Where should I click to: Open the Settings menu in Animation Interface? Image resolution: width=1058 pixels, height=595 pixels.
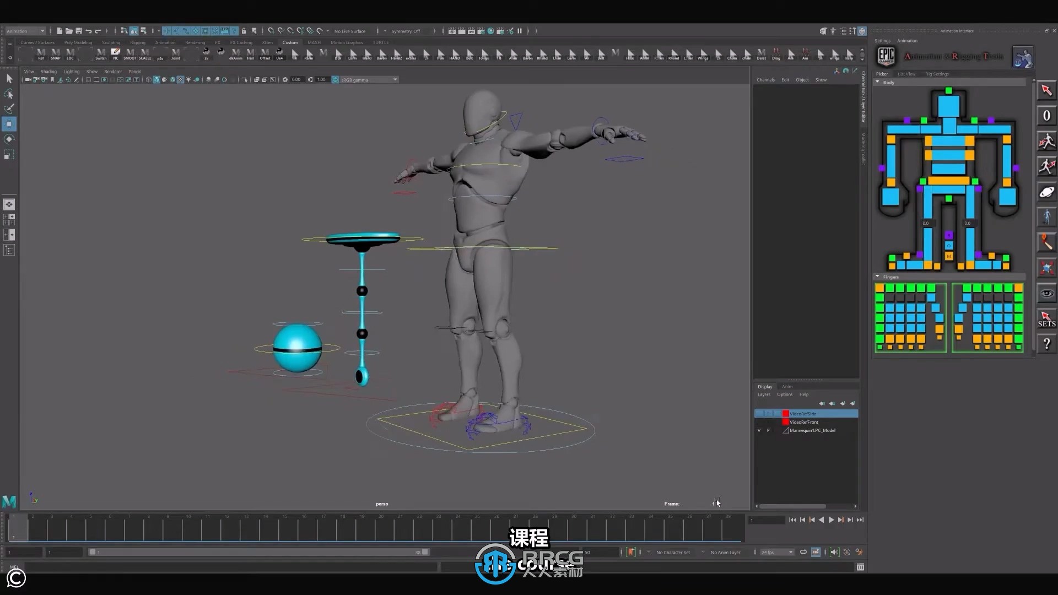[882, 41]
